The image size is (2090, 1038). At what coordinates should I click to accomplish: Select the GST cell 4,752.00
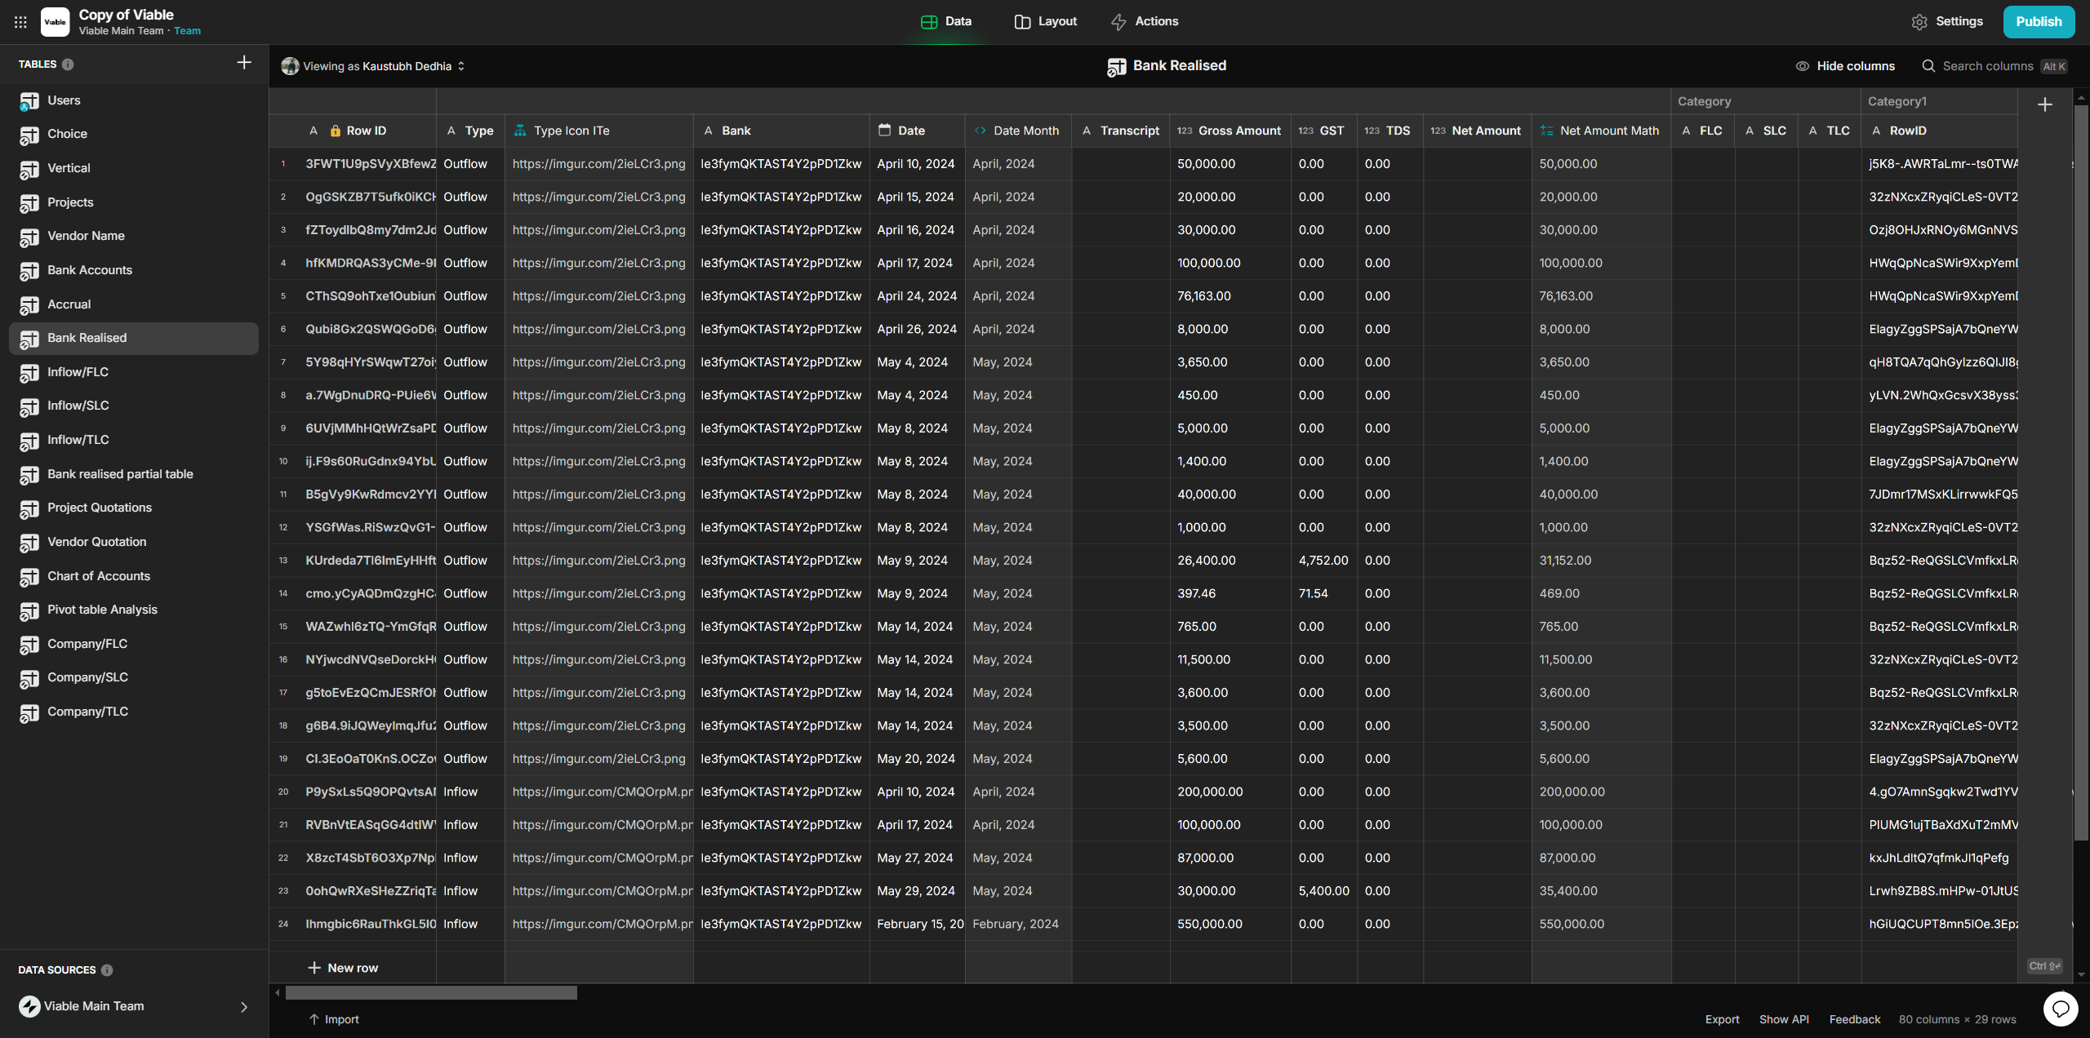click(x=1323, y=561)
